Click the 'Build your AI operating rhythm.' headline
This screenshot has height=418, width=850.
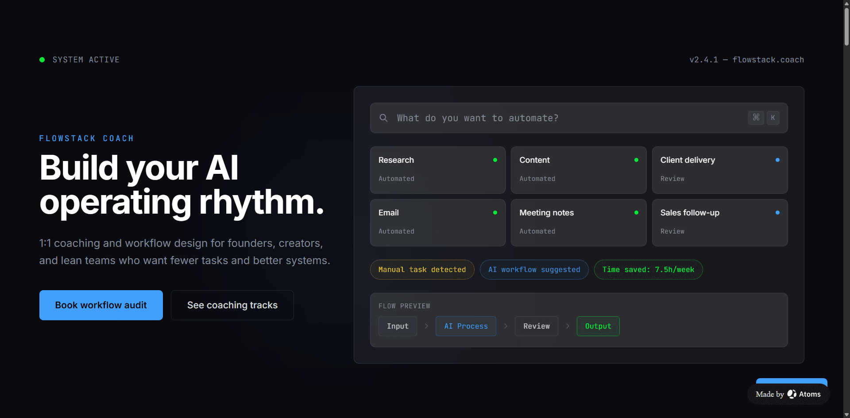182,185
